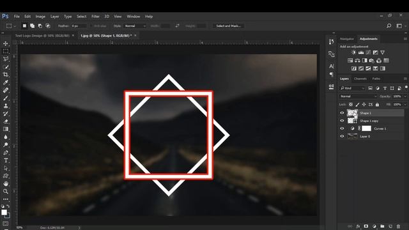Select the Lasso tool

(x=6, y=59)
